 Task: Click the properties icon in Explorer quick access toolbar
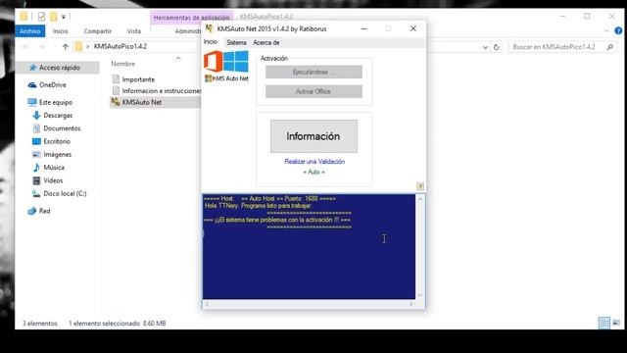click(x=41, y=17)
